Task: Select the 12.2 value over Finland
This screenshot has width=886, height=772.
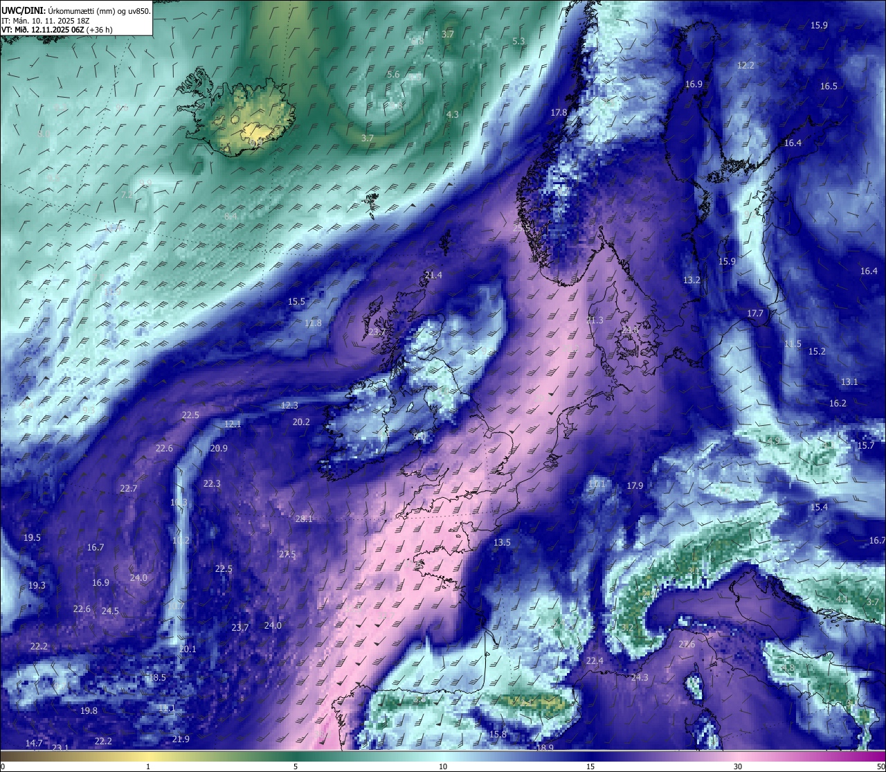Action: tap(745, 65)
